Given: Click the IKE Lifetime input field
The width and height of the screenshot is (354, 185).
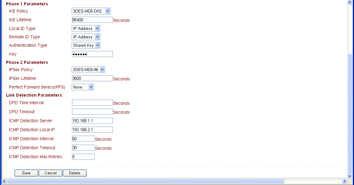Looking at the screenshot, I should pos(92,20).
